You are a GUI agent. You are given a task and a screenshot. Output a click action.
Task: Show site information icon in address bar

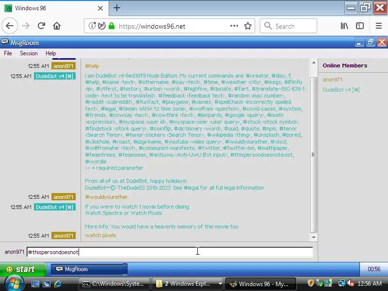click(x=92, y=26)
